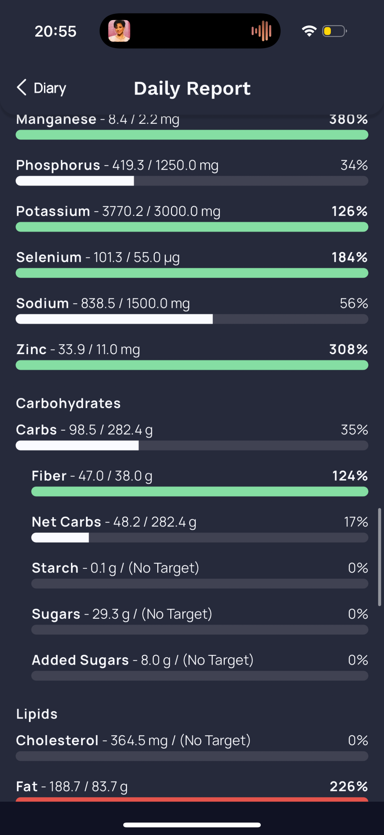Viewport: 384px width, 835px height.
Task: Tap the audio waveform icon in Dynamic Island
Action: 261,31
